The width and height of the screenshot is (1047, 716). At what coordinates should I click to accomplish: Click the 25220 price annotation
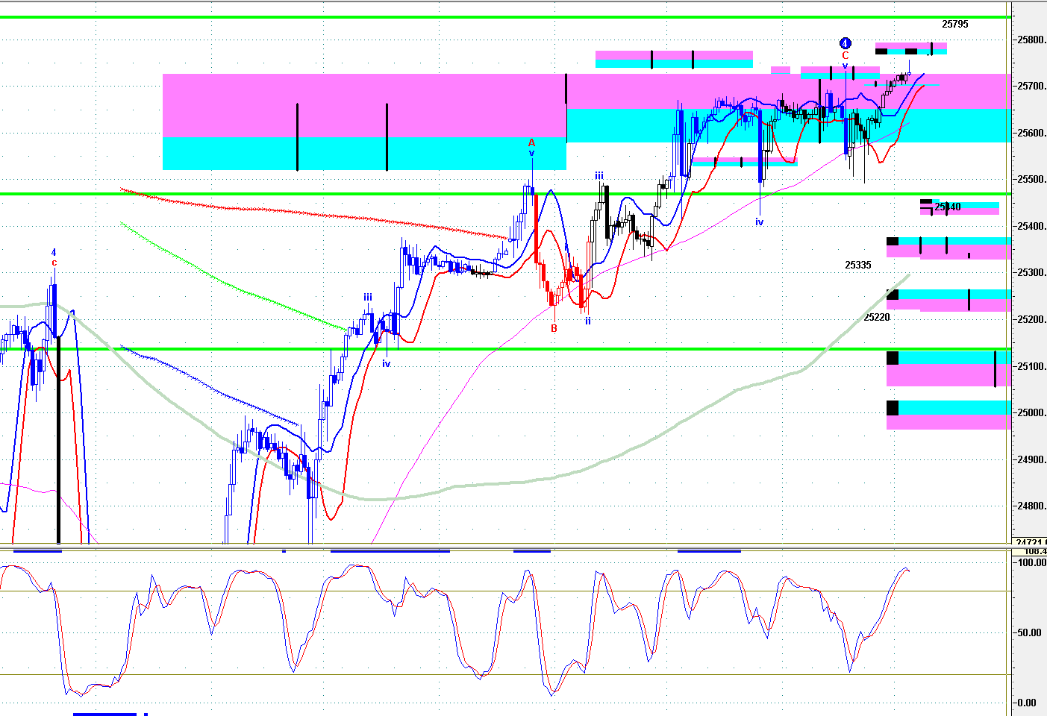tap(877, 317)
